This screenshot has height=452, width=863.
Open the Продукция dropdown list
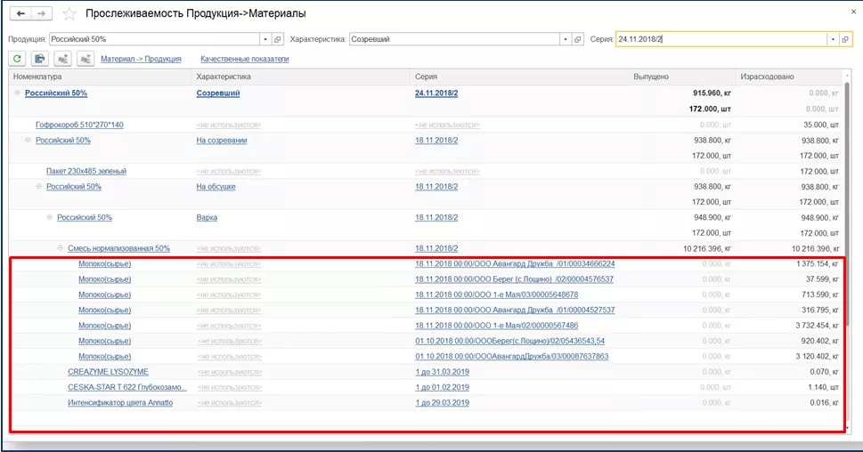pos(265,39)
